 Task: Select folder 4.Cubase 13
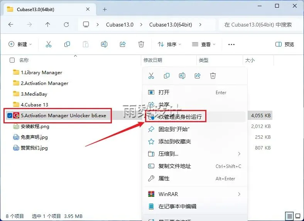point(34,105)
